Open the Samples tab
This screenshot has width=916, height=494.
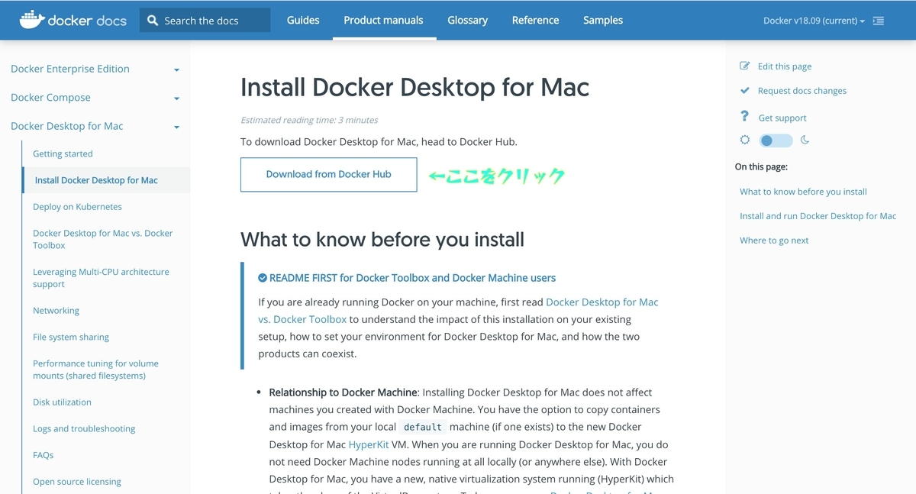(603, 20)
